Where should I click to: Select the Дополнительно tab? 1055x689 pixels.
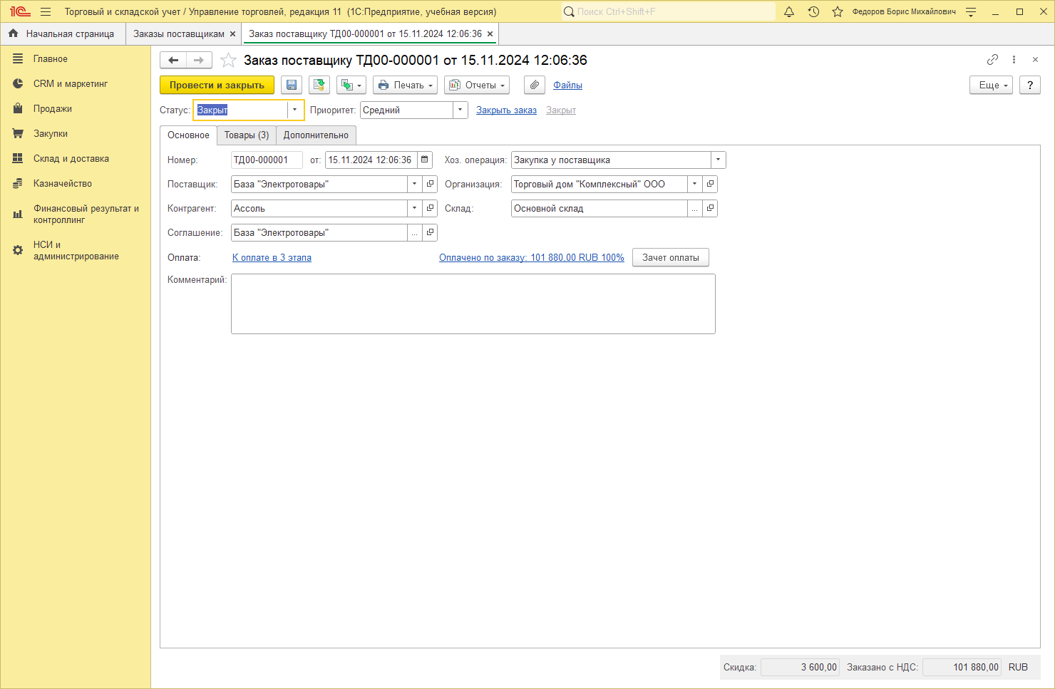316,135
